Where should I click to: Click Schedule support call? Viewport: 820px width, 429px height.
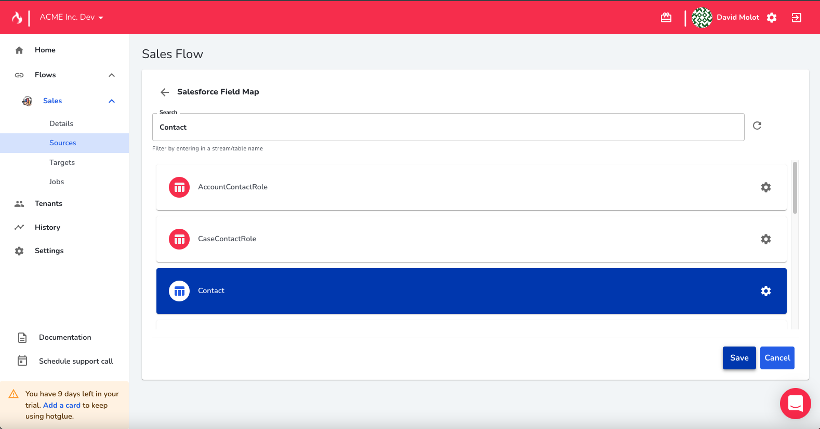[76, 361]
